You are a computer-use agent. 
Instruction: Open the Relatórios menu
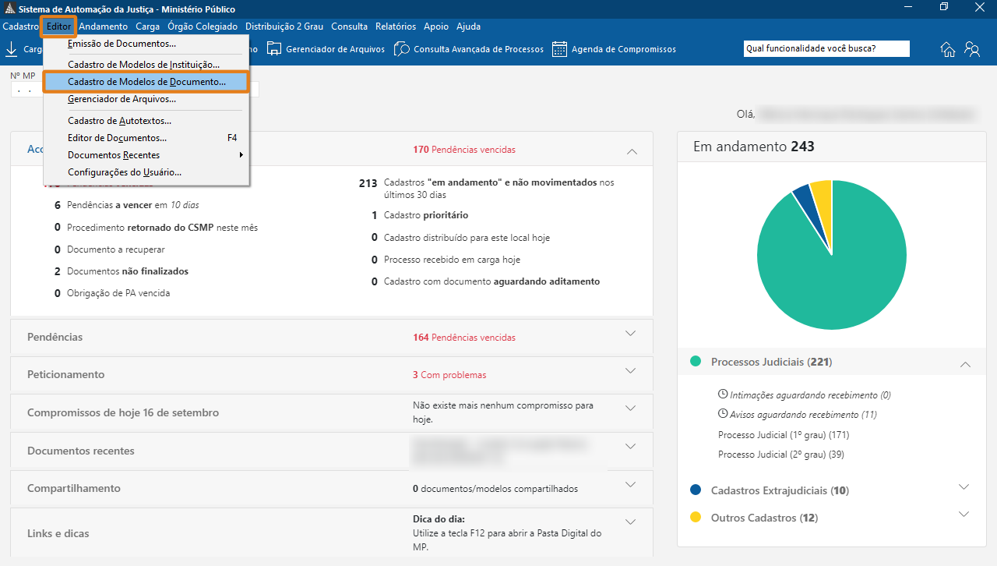pyautogui.click(x=396, y=27)
